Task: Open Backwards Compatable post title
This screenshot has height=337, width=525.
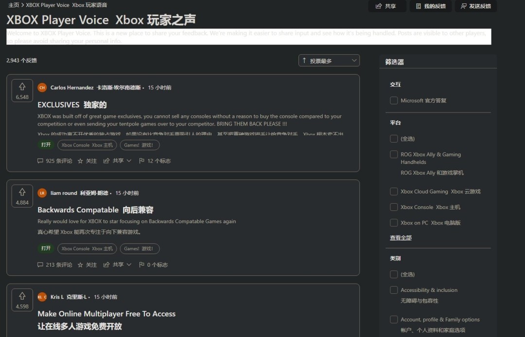Action: pos(95,210)
